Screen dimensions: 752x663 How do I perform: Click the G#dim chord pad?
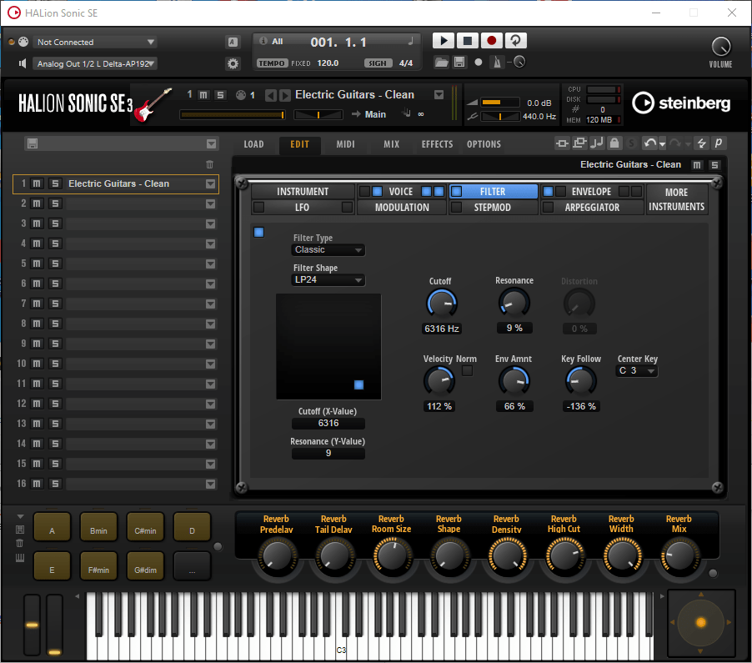(x=145, y=566)
